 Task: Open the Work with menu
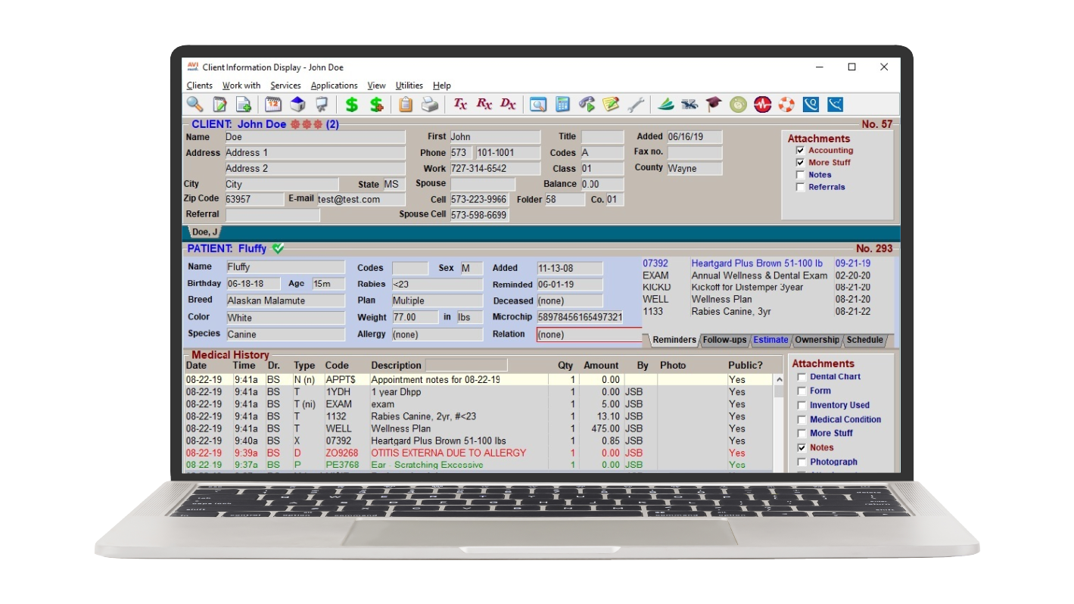pyautogui.click(x=241, y=86)
